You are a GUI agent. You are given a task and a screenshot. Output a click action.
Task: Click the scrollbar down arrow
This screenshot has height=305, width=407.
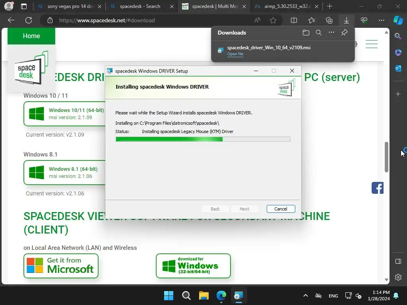pyautogui.click(x=386, y=280)
